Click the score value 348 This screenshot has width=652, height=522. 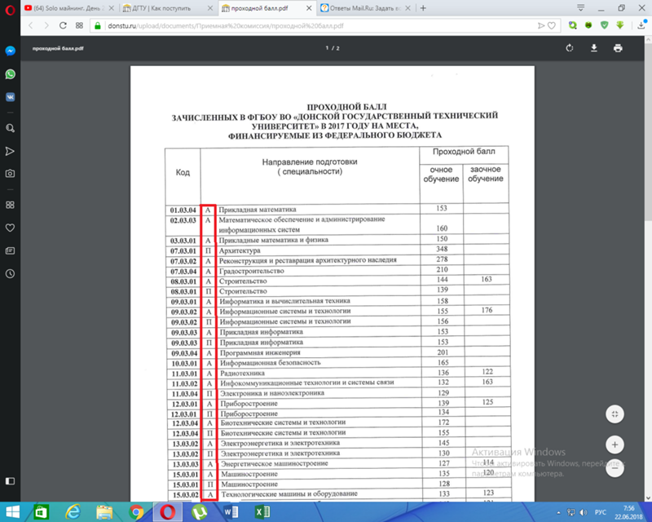(x=442, y=249)
